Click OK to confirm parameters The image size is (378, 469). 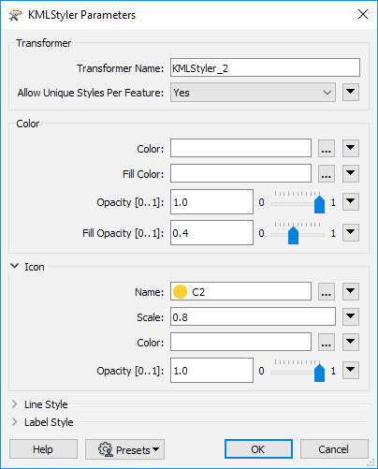click(x=258, y=449)
